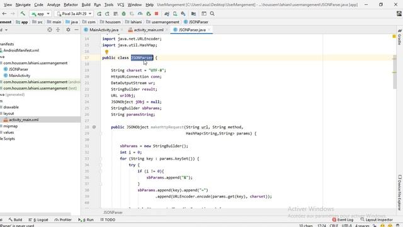Screen dimensions: 403x227
Task: Open the Build tool window button
Action: [x=15, y=220]
